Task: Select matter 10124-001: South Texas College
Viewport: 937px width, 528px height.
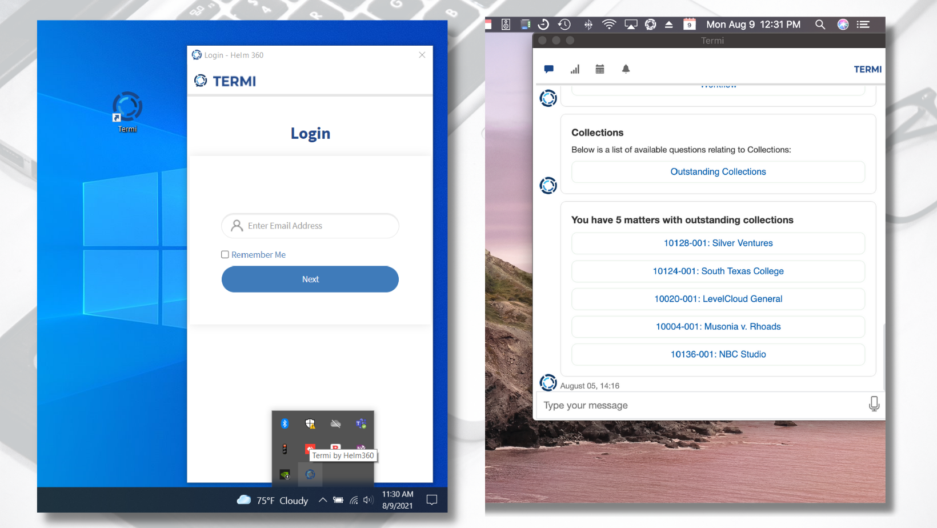Action: [718, 271]
